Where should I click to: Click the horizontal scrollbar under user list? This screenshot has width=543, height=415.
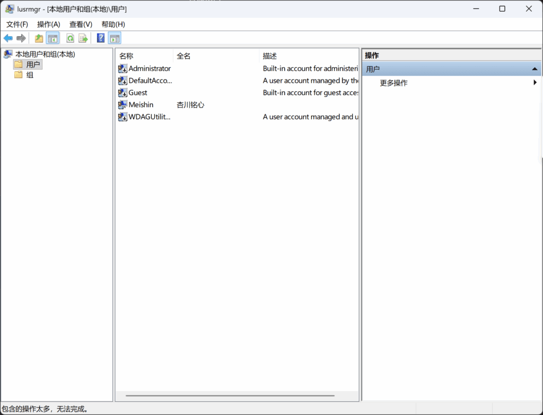[x=230, y=395]
